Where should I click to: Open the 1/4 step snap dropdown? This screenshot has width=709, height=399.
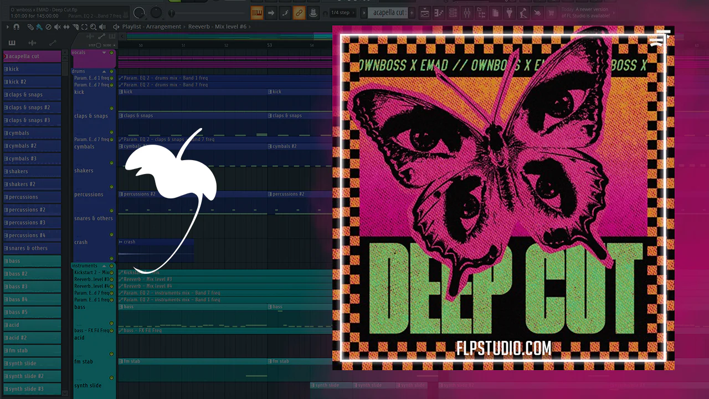click(342, 13)
